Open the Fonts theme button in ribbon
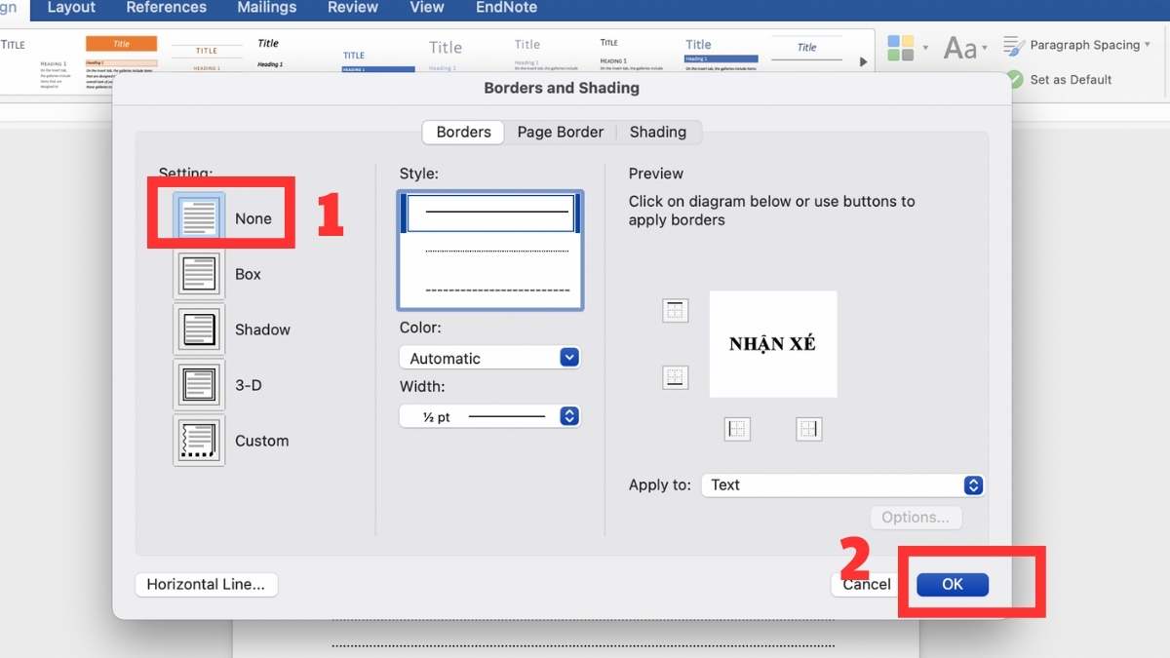 point(960,47)
